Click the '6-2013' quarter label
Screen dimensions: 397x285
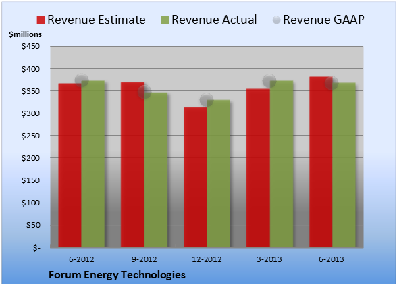332,259
